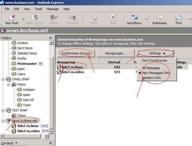Open the Edit menu
Image resolution: width=192 pixels, height=146 pixels.
pos(17,9)
